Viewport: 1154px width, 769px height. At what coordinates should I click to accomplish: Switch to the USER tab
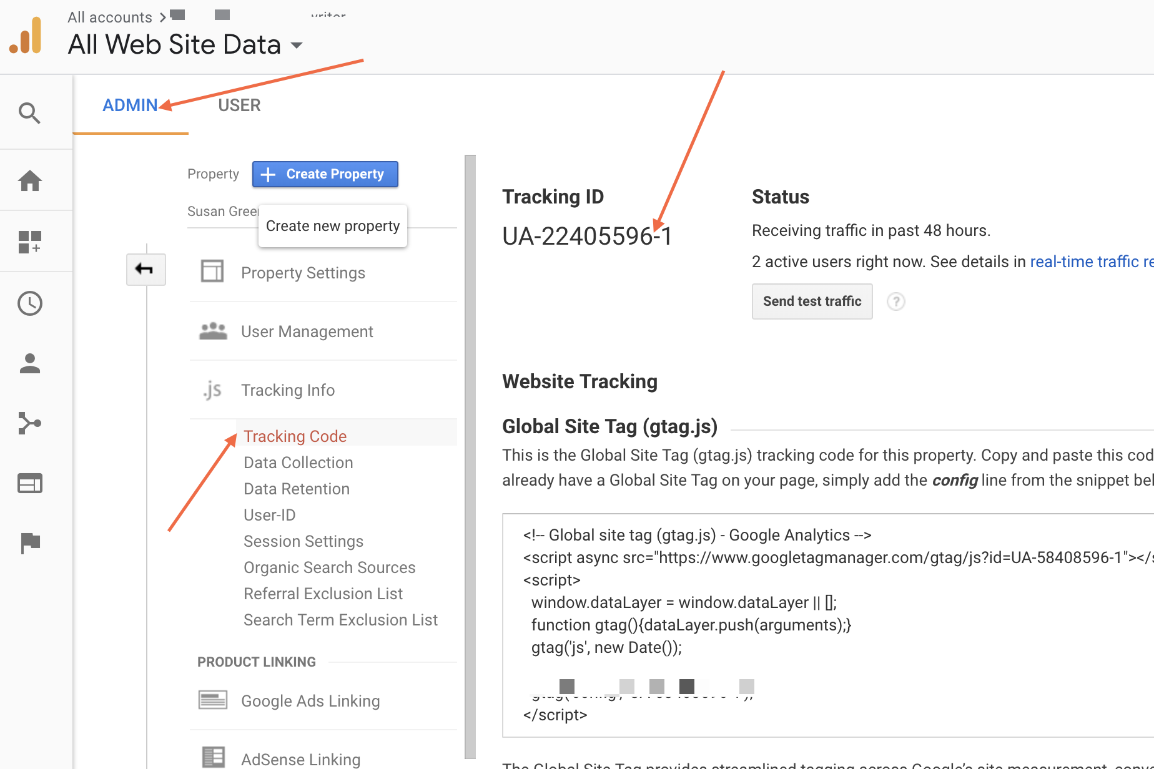239,105
